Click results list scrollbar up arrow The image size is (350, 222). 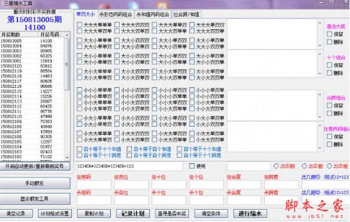tap(67, 35)
